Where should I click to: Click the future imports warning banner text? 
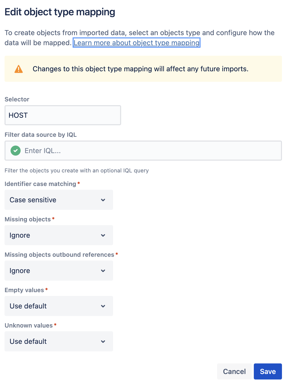click(x=140, y=69)
